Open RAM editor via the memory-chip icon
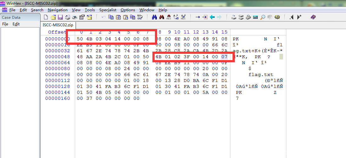This screenshot has width=346, height=158. coord(248,17)
